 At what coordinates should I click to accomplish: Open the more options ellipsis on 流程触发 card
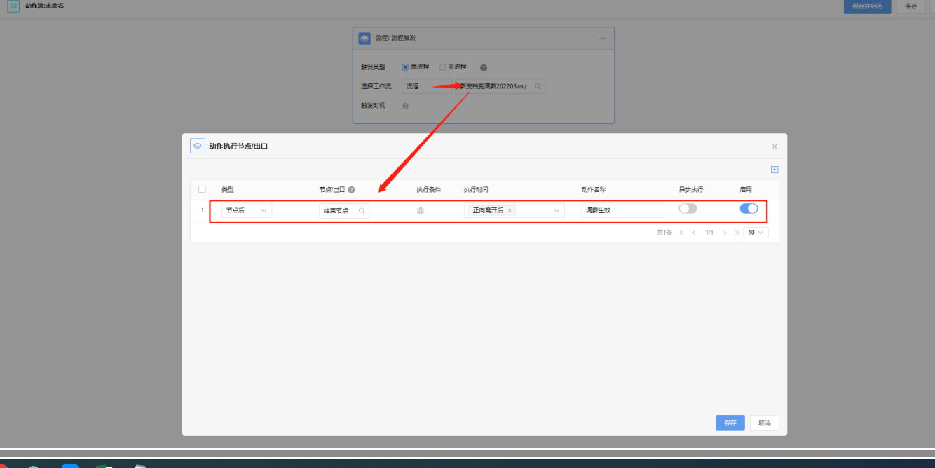coord(601,39)
